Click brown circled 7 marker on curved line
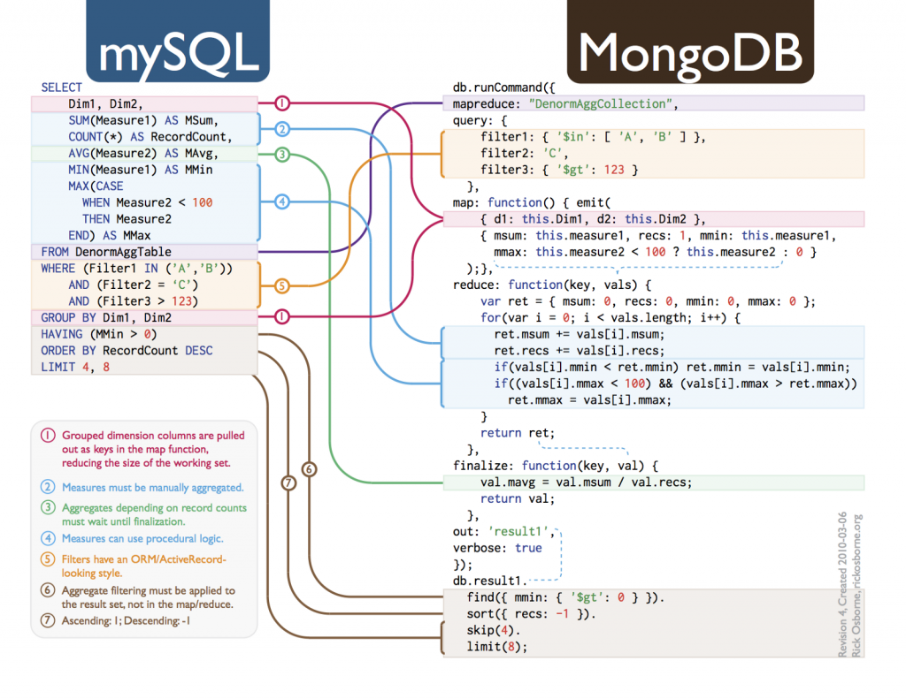Viewport: 906px width, 699px height. point(288,483)
